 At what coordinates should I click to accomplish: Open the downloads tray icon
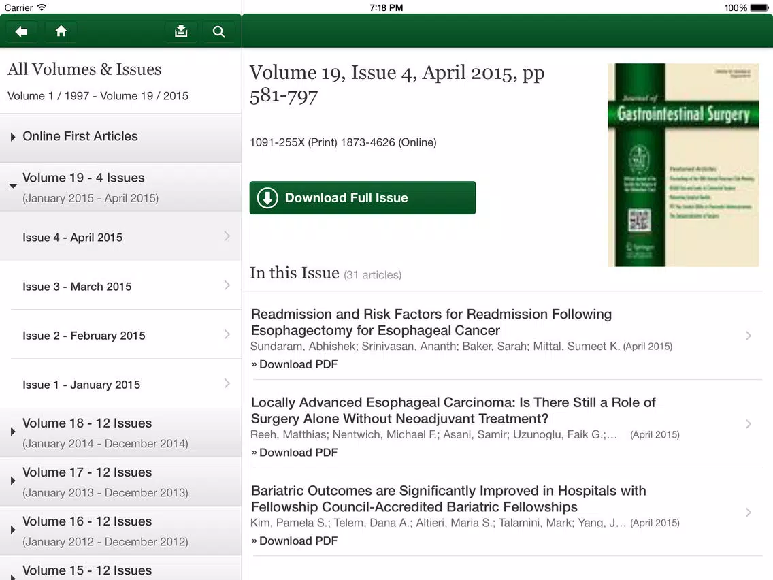(x=181, y=31)
